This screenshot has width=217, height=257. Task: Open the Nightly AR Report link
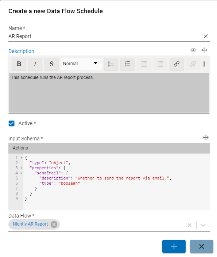pyautogui.click(x=30, y=224)
